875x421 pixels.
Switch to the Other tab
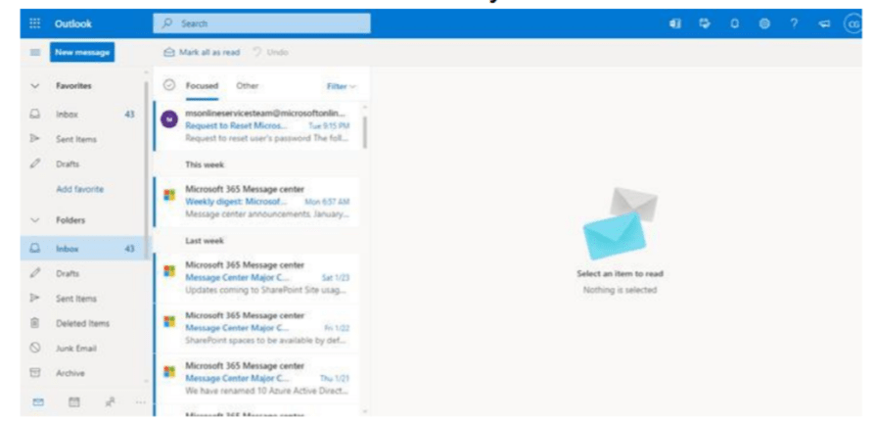point(247,86)
